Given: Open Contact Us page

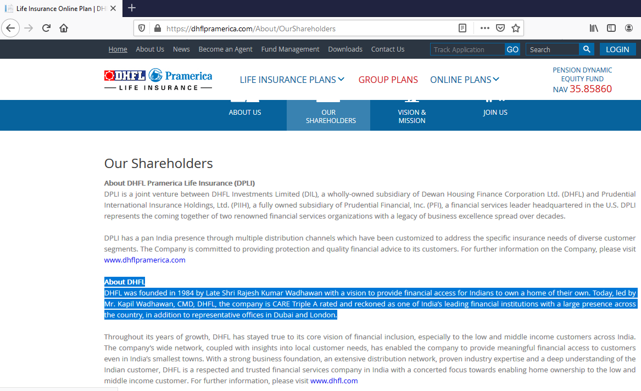Looking at the screenshot, I should point(388,49).
